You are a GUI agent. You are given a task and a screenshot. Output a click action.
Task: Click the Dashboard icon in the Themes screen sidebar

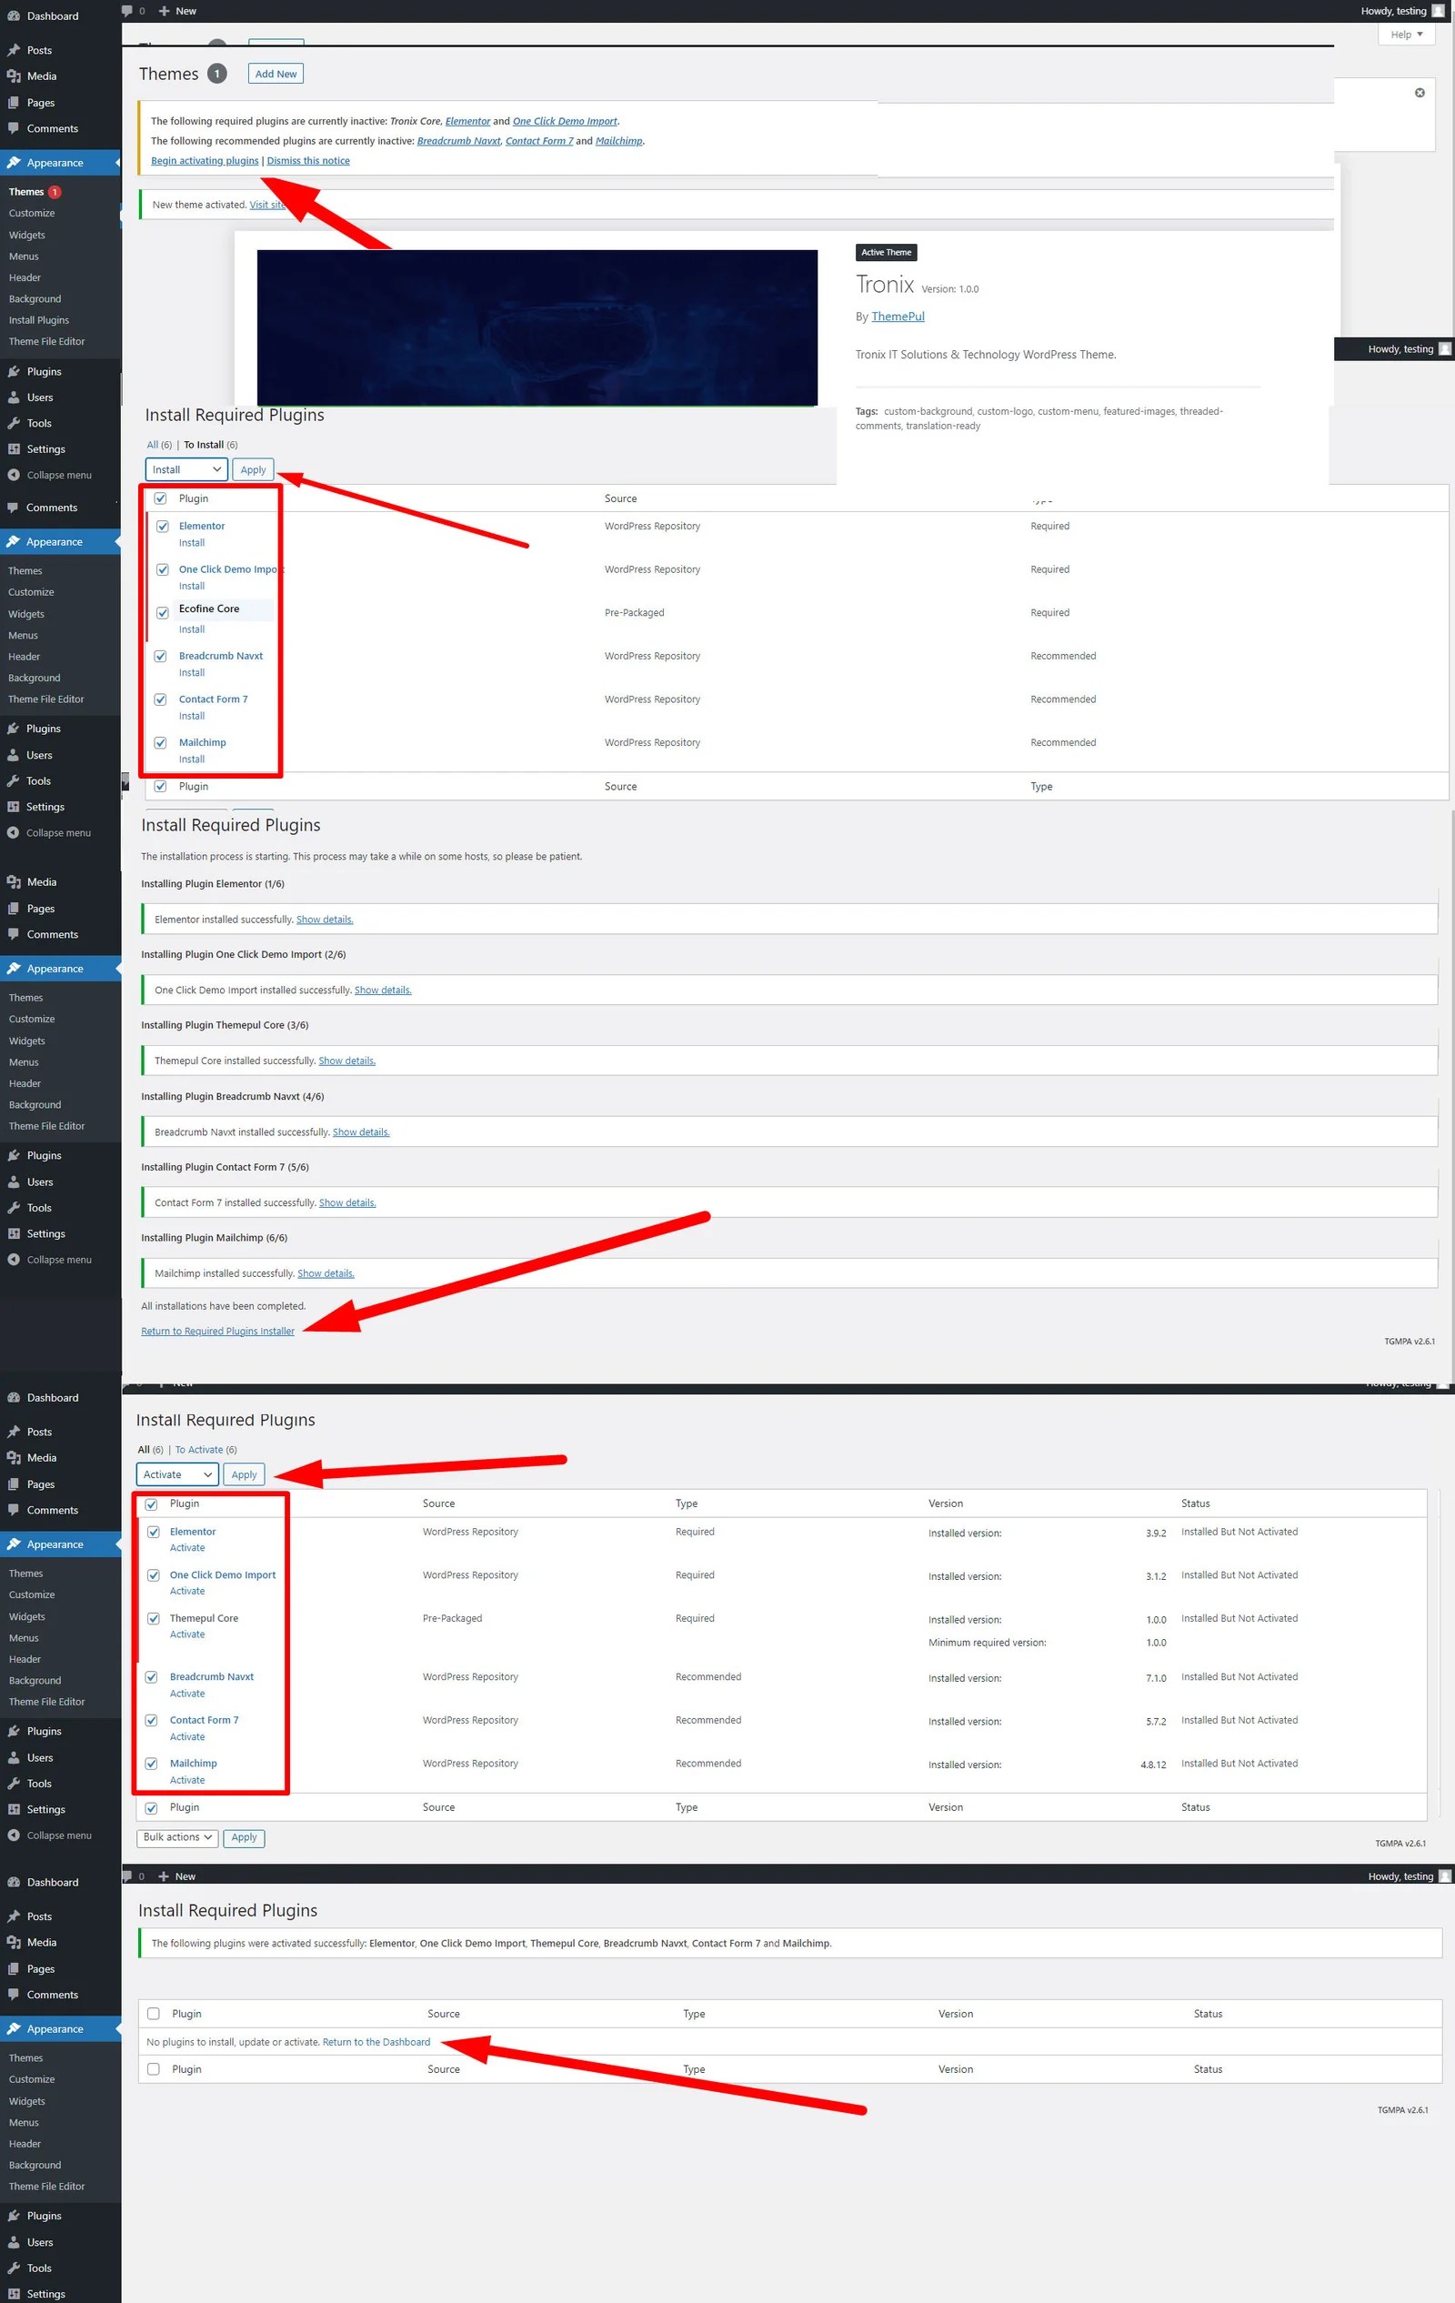pos(14,16)
